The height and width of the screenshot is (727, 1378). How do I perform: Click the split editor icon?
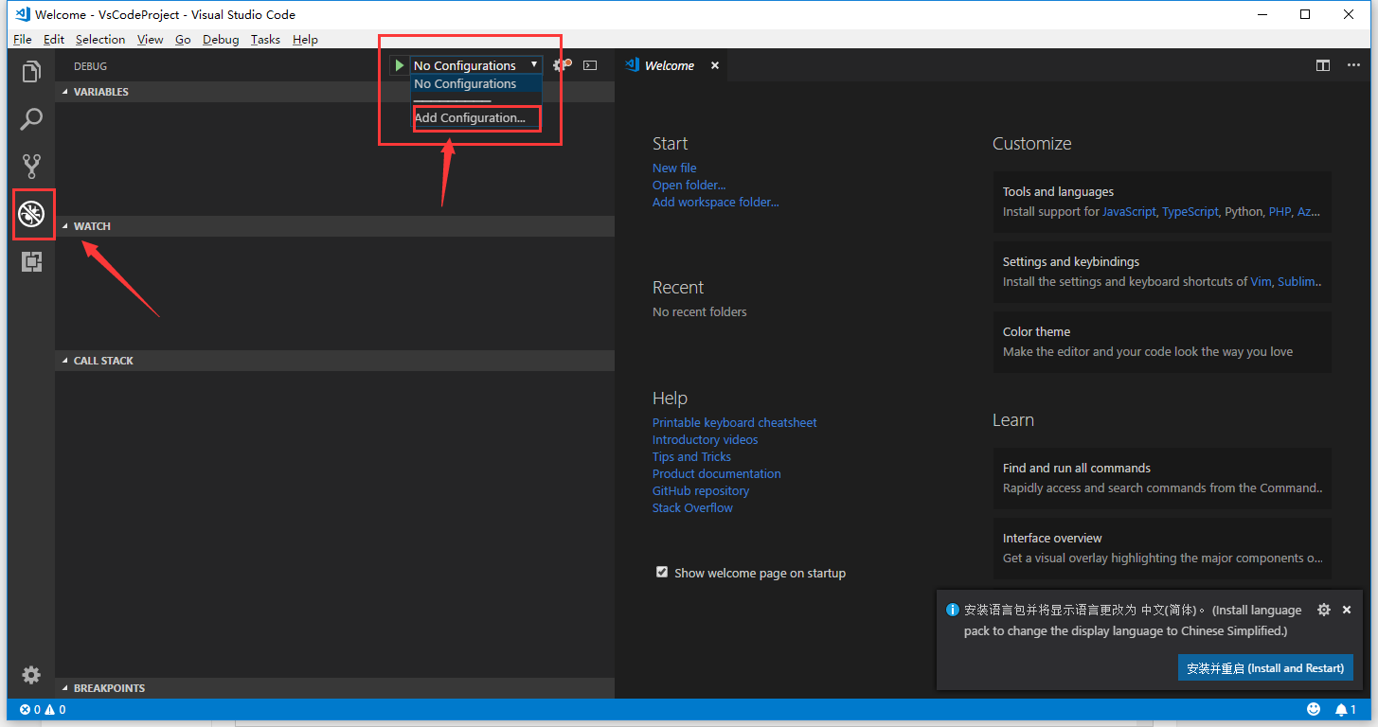[x=1323, y=65]
